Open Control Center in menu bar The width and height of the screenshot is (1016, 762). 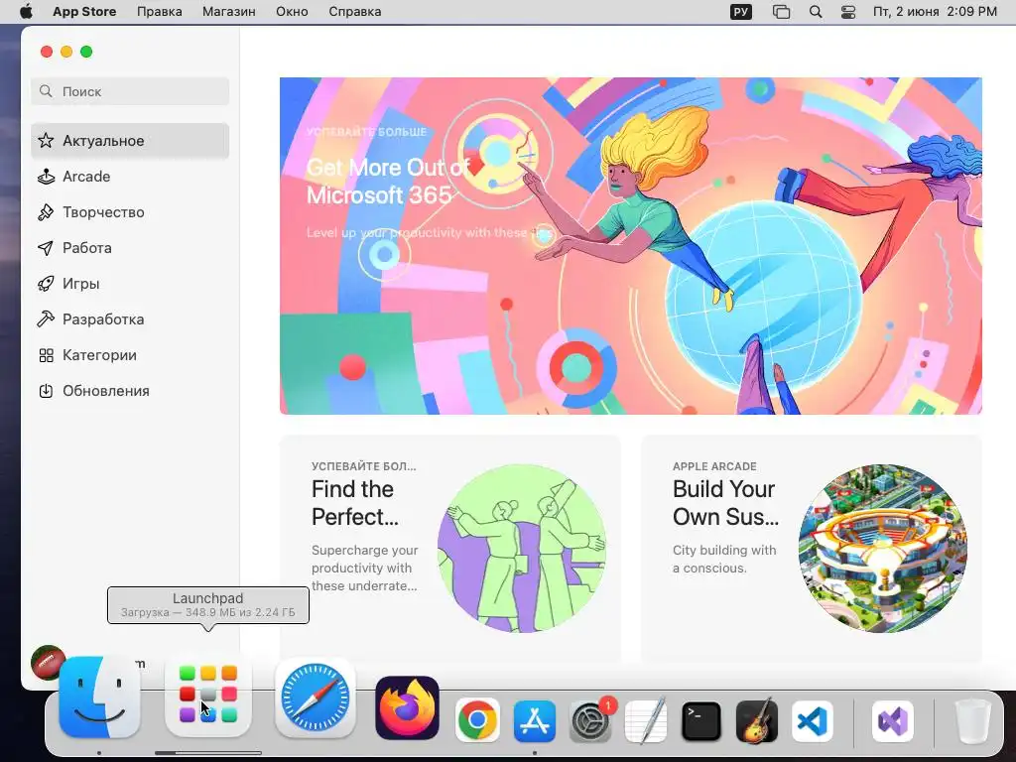click(848, 12)
